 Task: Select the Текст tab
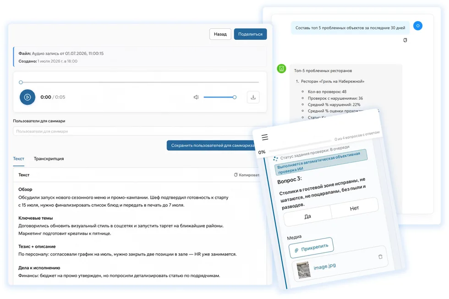click(19, 159)
